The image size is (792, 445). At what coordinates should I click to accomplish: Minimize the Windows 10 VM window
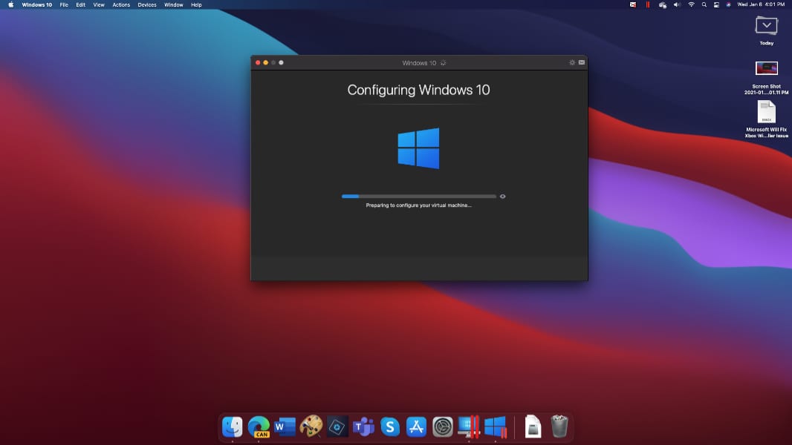[266, 62]
